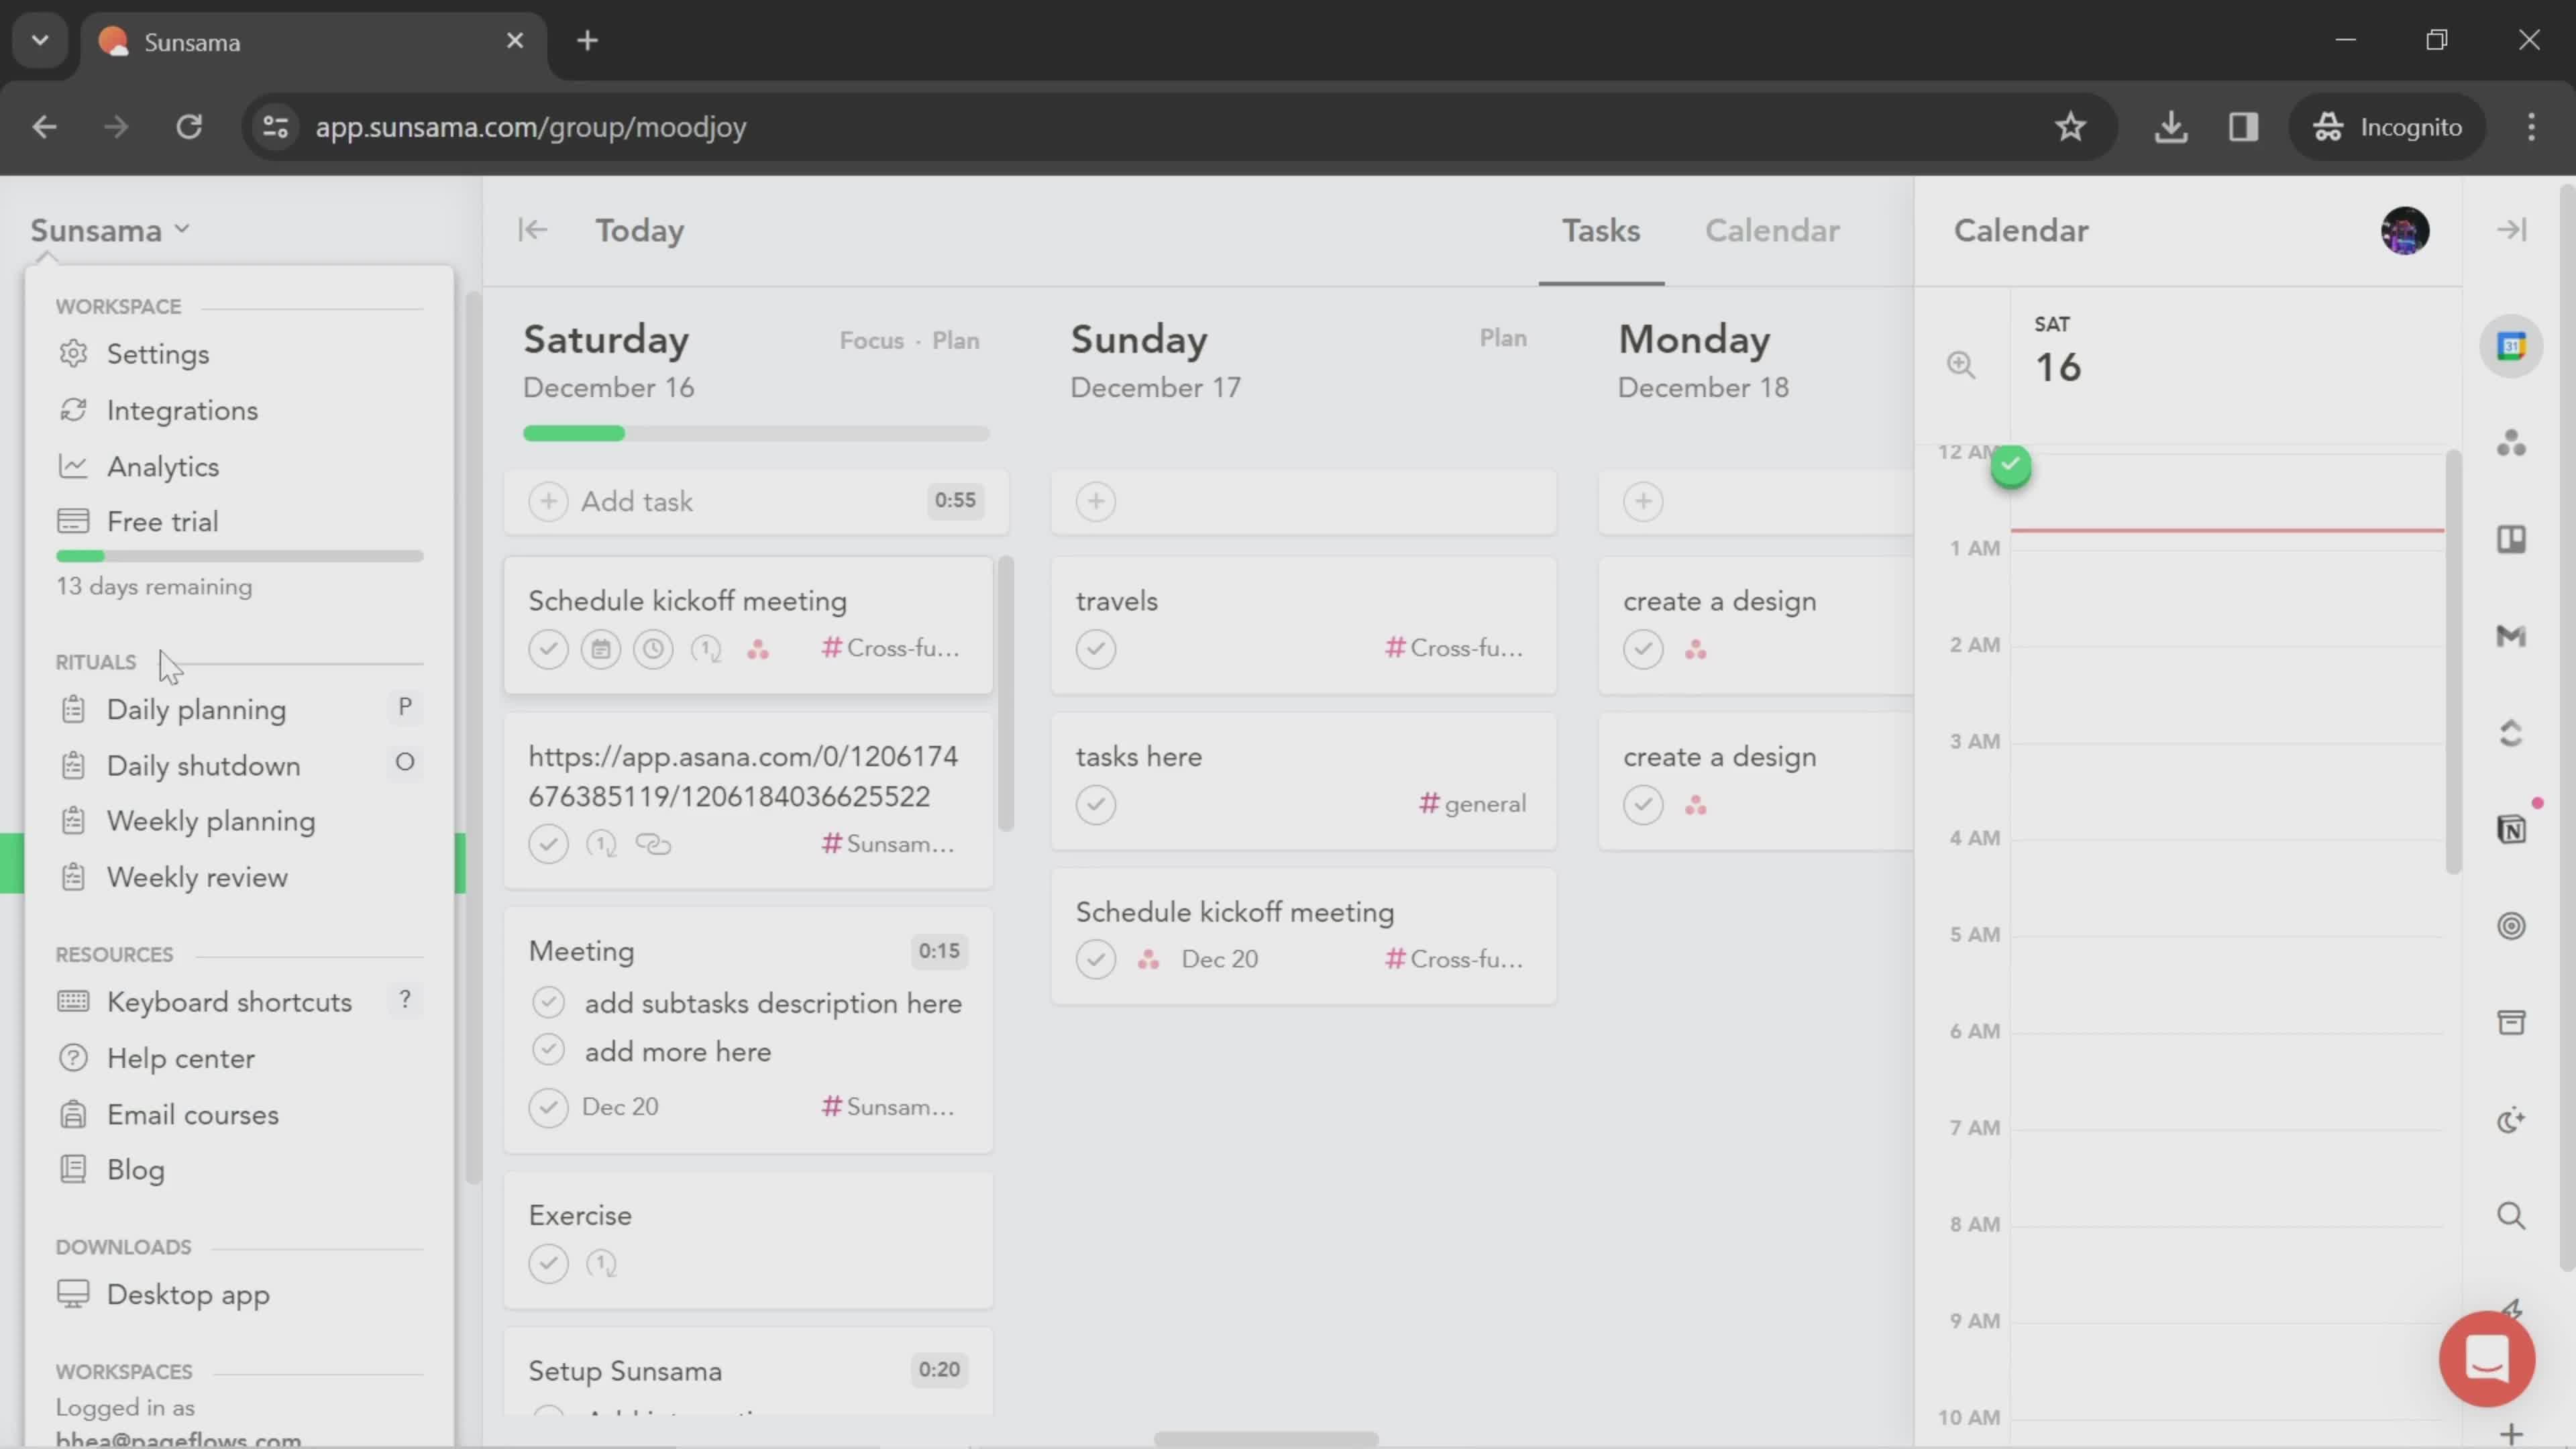Viewport: 2576px width, 1449px height.
Task: Click Add task field on Monday
Action: tap(1642, 500)
